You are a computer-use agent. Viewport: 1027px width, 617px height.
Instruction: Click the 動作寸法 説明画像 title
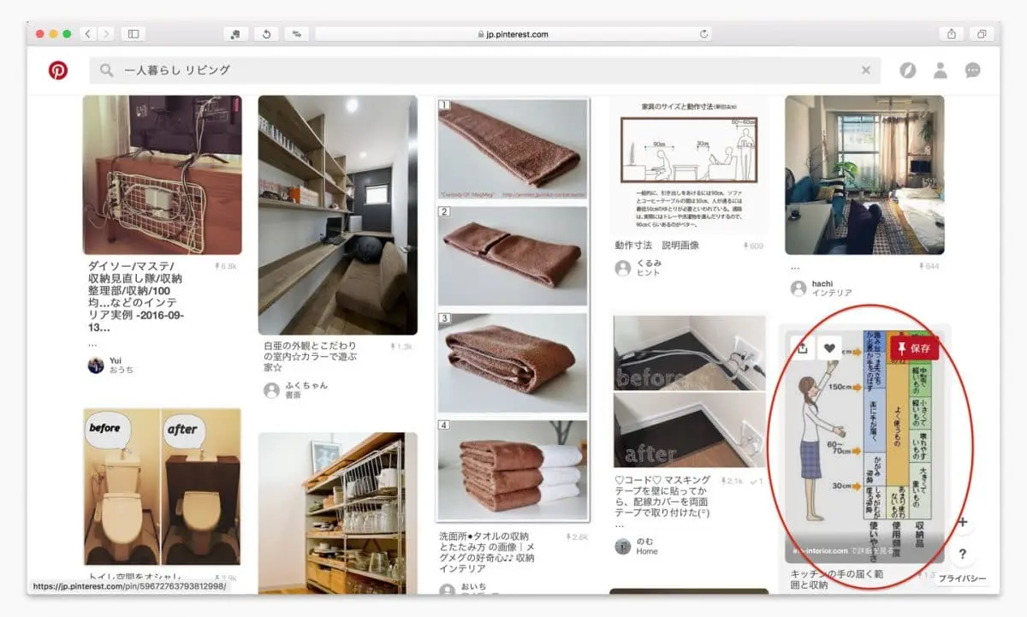point(657,246)
